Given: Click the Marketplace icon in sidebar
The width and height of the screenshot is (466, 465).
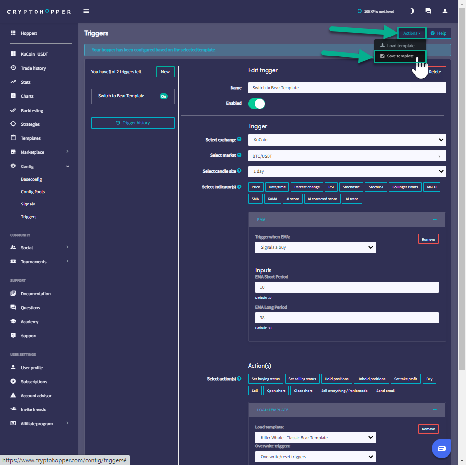Looking at the screenshot, I should point(13,152).
